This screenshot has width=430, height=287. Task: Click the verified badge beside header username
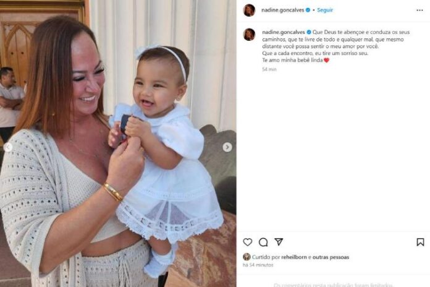tap(308, 10)
